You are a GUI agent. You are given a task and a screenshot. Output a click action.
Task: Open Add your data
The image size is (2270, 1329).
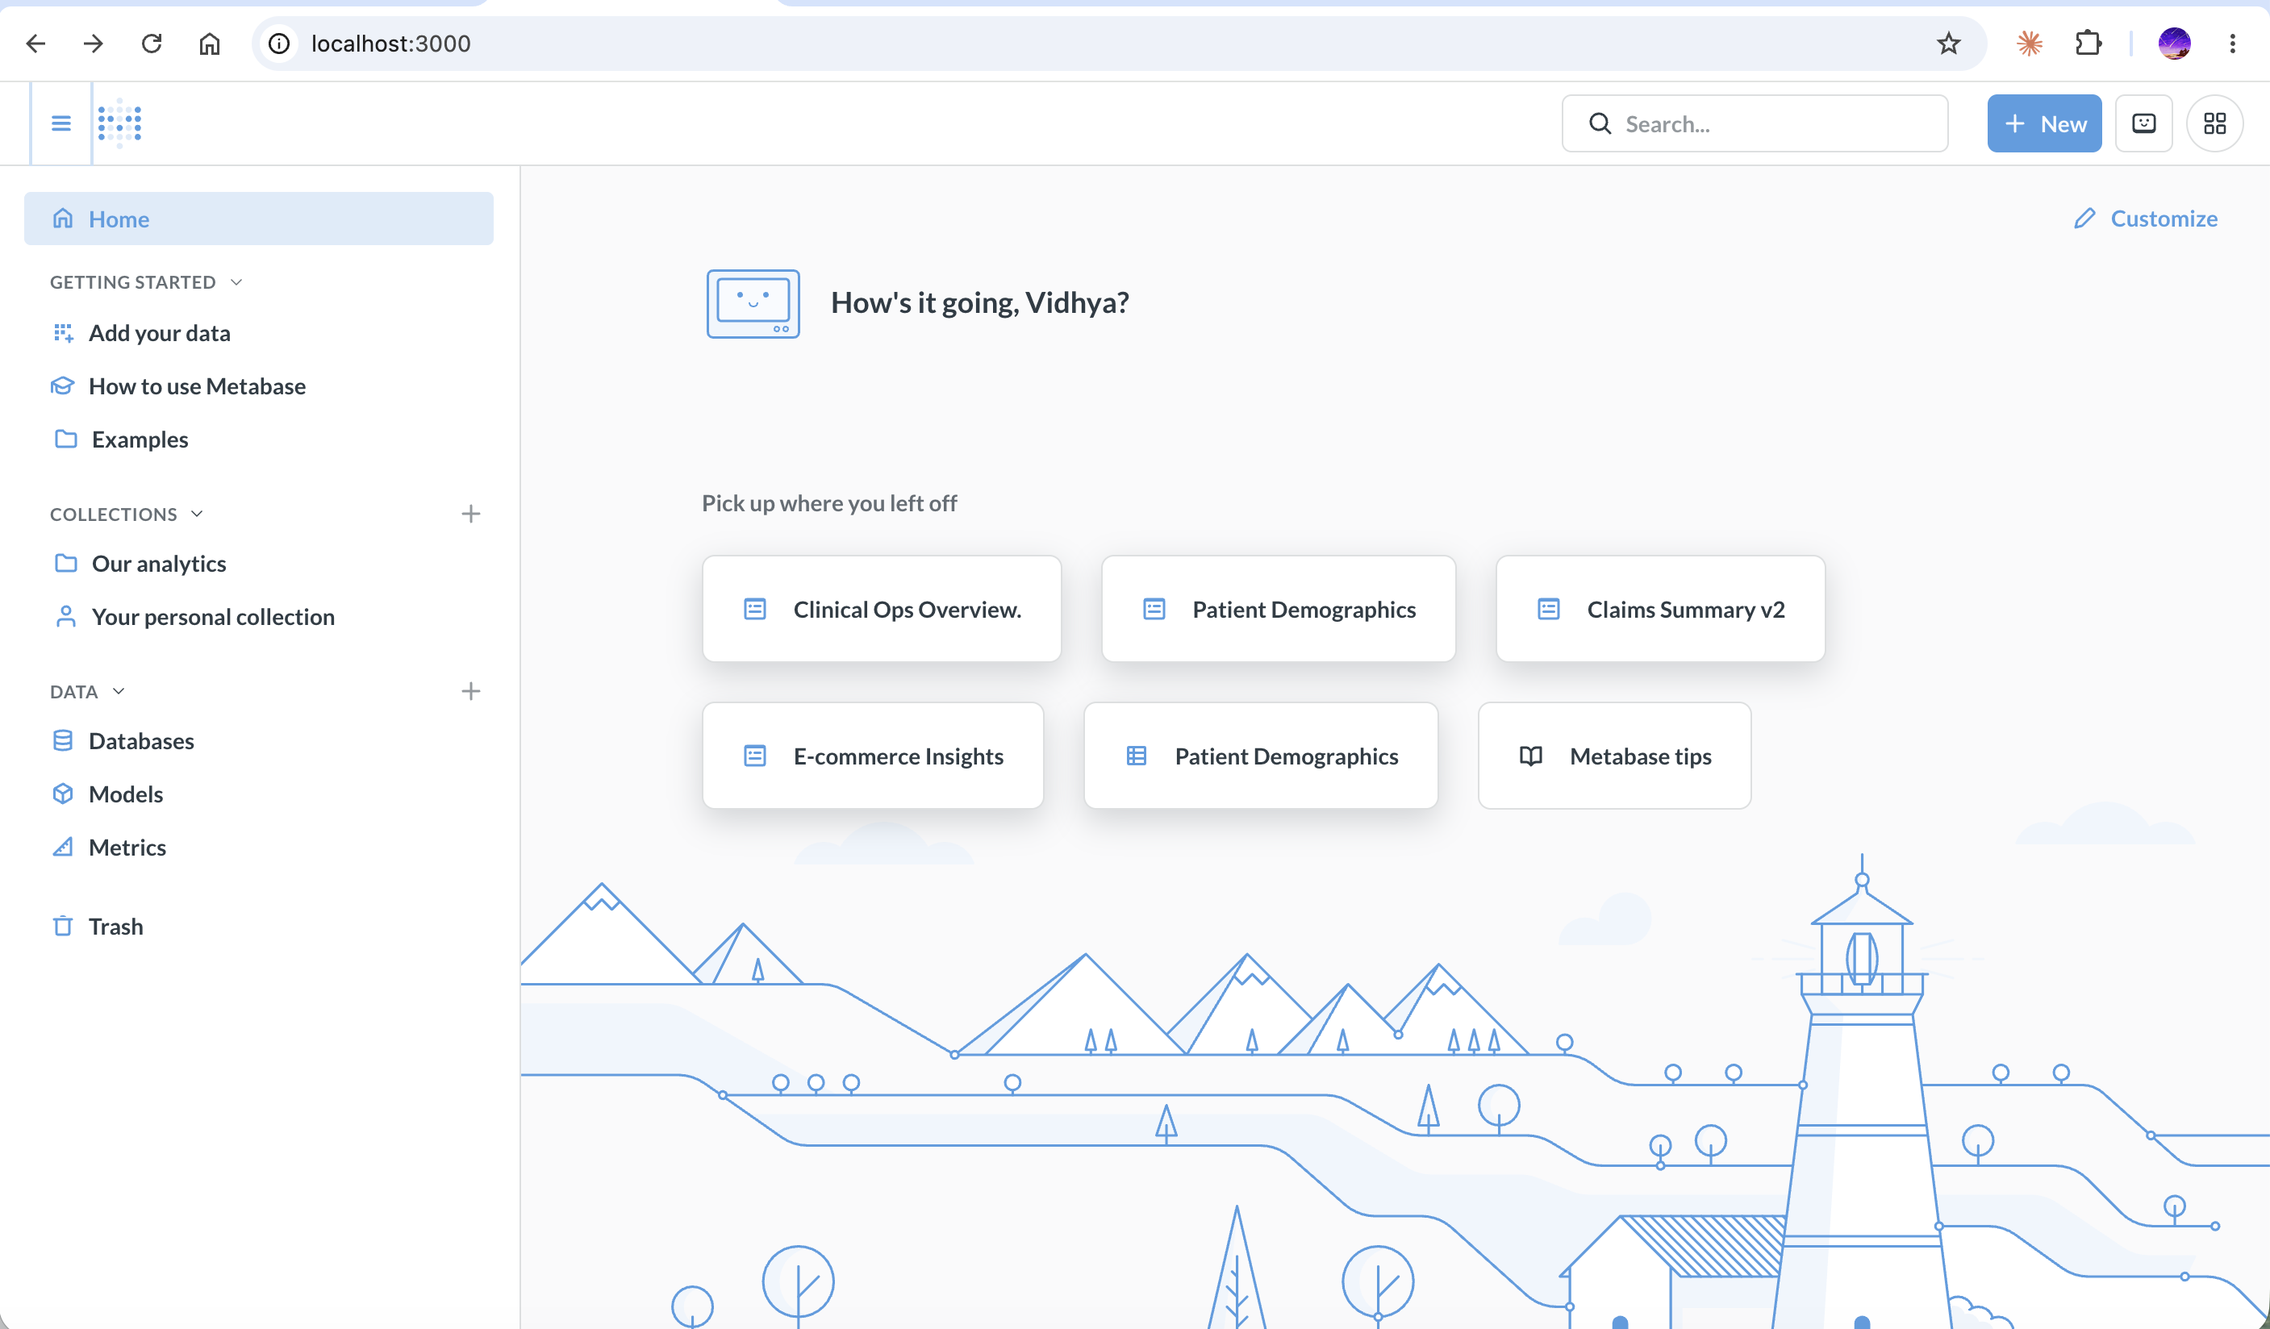click(258, 333)
